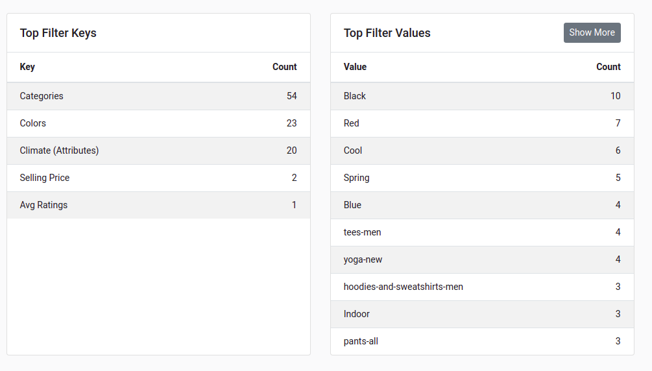Click the Count header in Top Filter Values
The height and width of the screenshot is (371, 652).
pyautogui.click(x=609, y=67)
